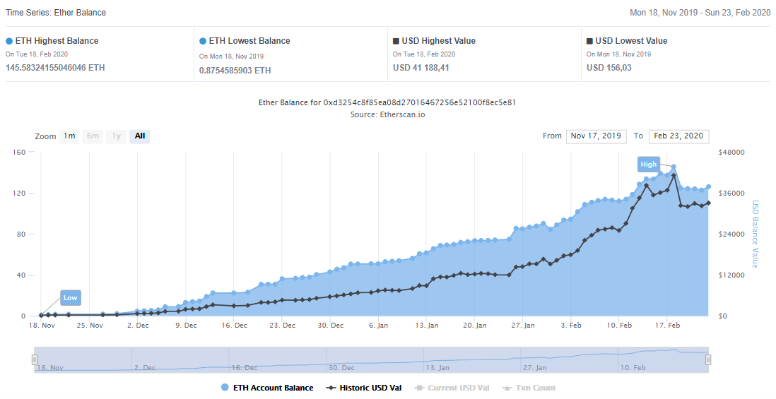The width and height of the screenshot is (776, 399).
Task: Click the left navigator range handle
Action: pyautogui.click(x=35, y=359)
